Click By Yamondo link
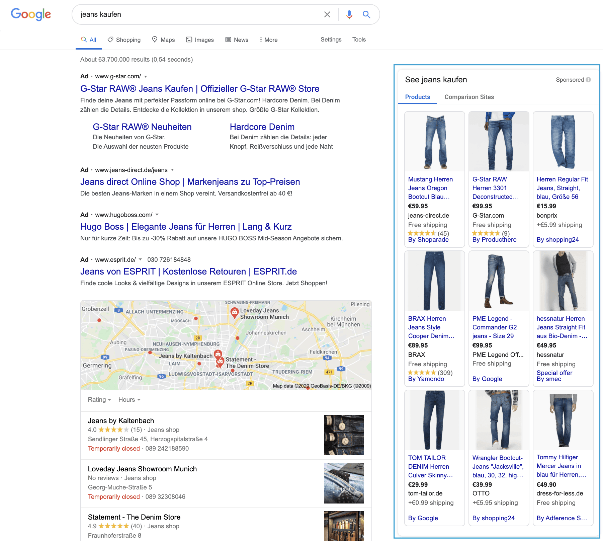The width and height of the screenshot is (603, 541). (426, 379)
